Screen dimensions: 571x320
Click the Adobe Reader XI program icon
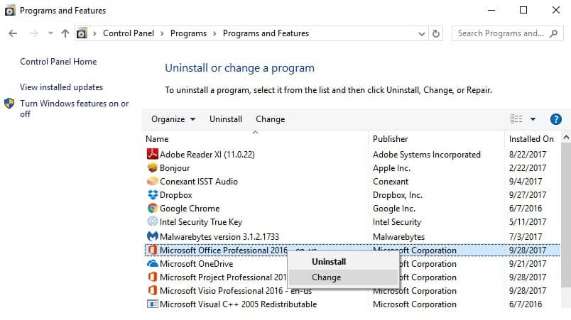(151, 155)
